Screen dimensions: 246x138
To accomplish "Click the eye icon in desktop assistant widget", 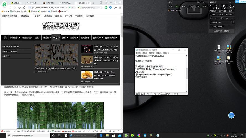I will (x=216, y=18).
